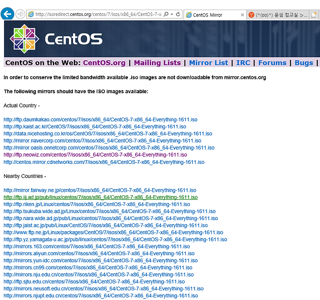This screenshot has height=300, width=320.
Task: Download ISO from www.ftp.ne.jp mirror
Action: (x=113, y=233)
